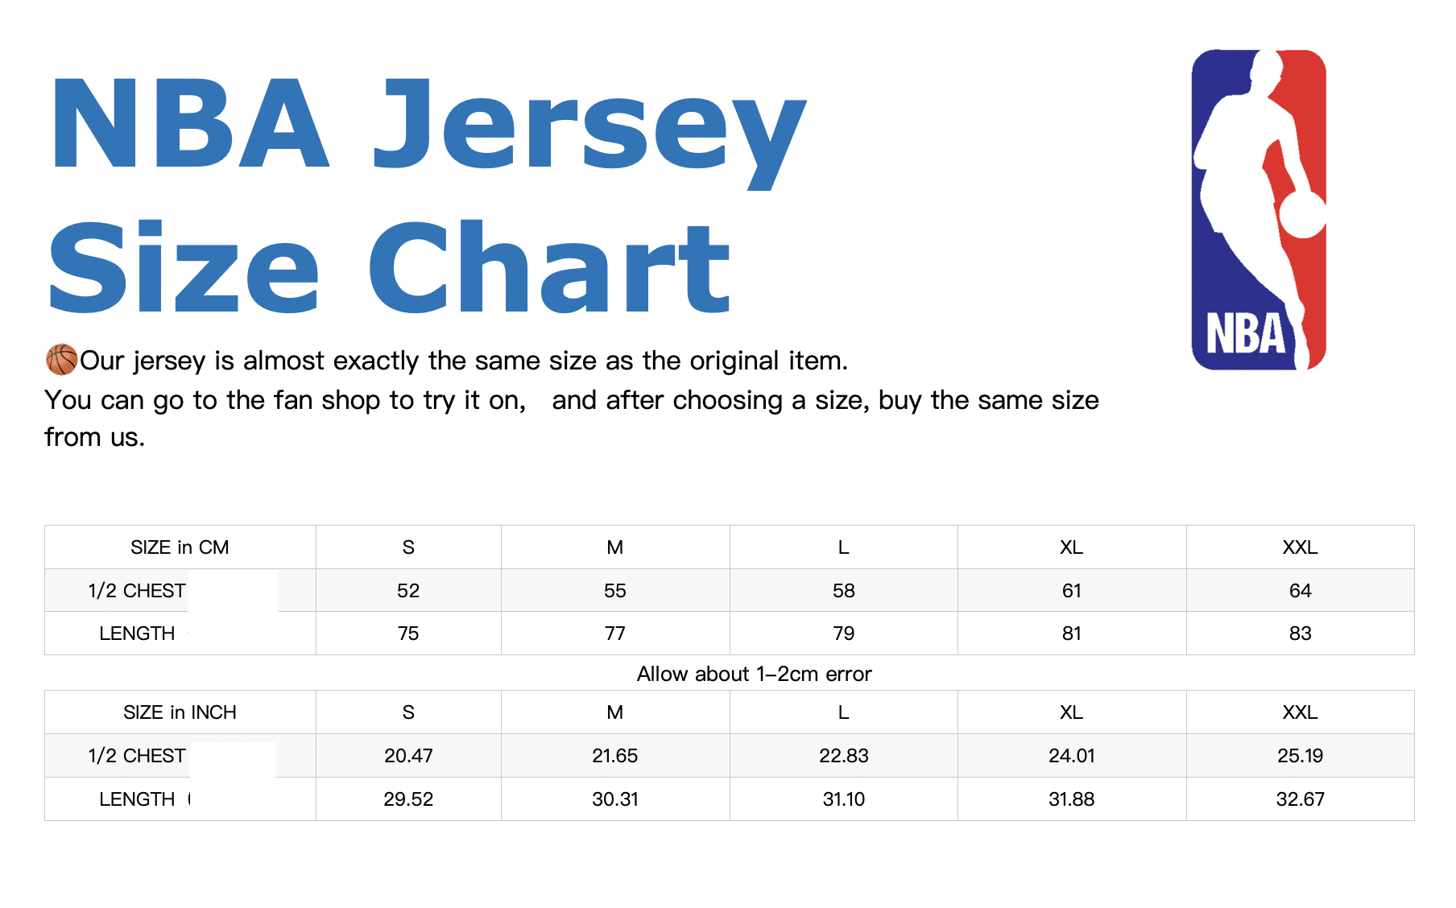Click the basketball emoji icon
Viewport: 1456px width, 908px height.
(x=62, y=360)
